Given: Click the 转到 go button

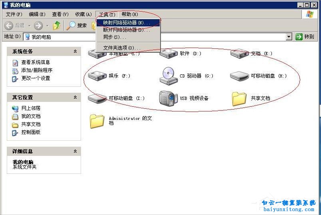Looking at the screenshot, I should 305,37.
